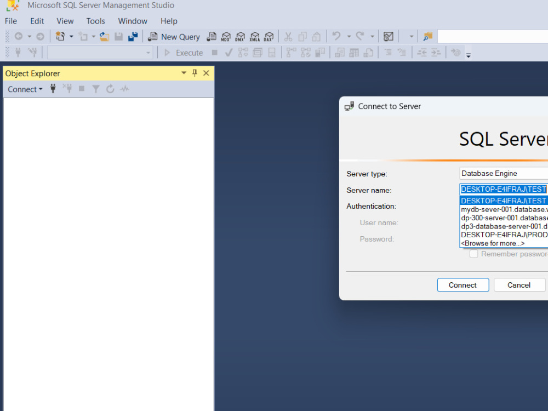The height and width of the screenshot is (411, 548).
Task: Click the Refresh icon in Object Explorer
Action: [x=110, y=89]
